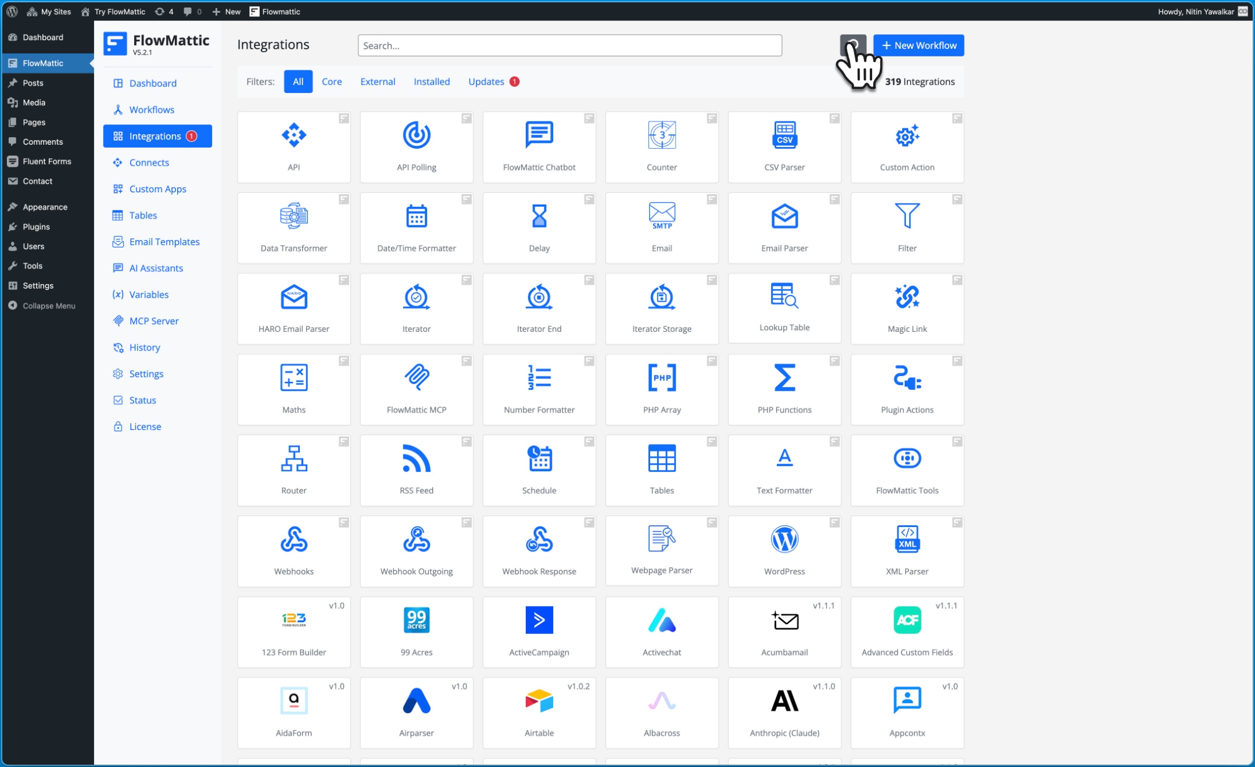
Task: Open the WordPress integration card
Action: (x=784, y=551)
